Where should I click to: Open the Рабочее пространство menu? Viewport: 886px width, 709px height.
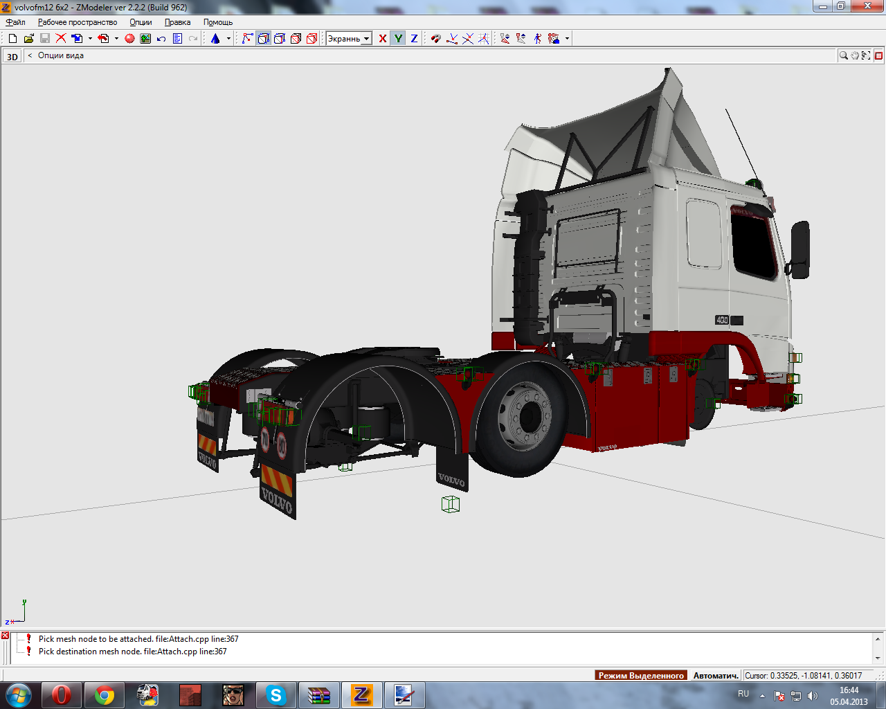pos(78,22)
